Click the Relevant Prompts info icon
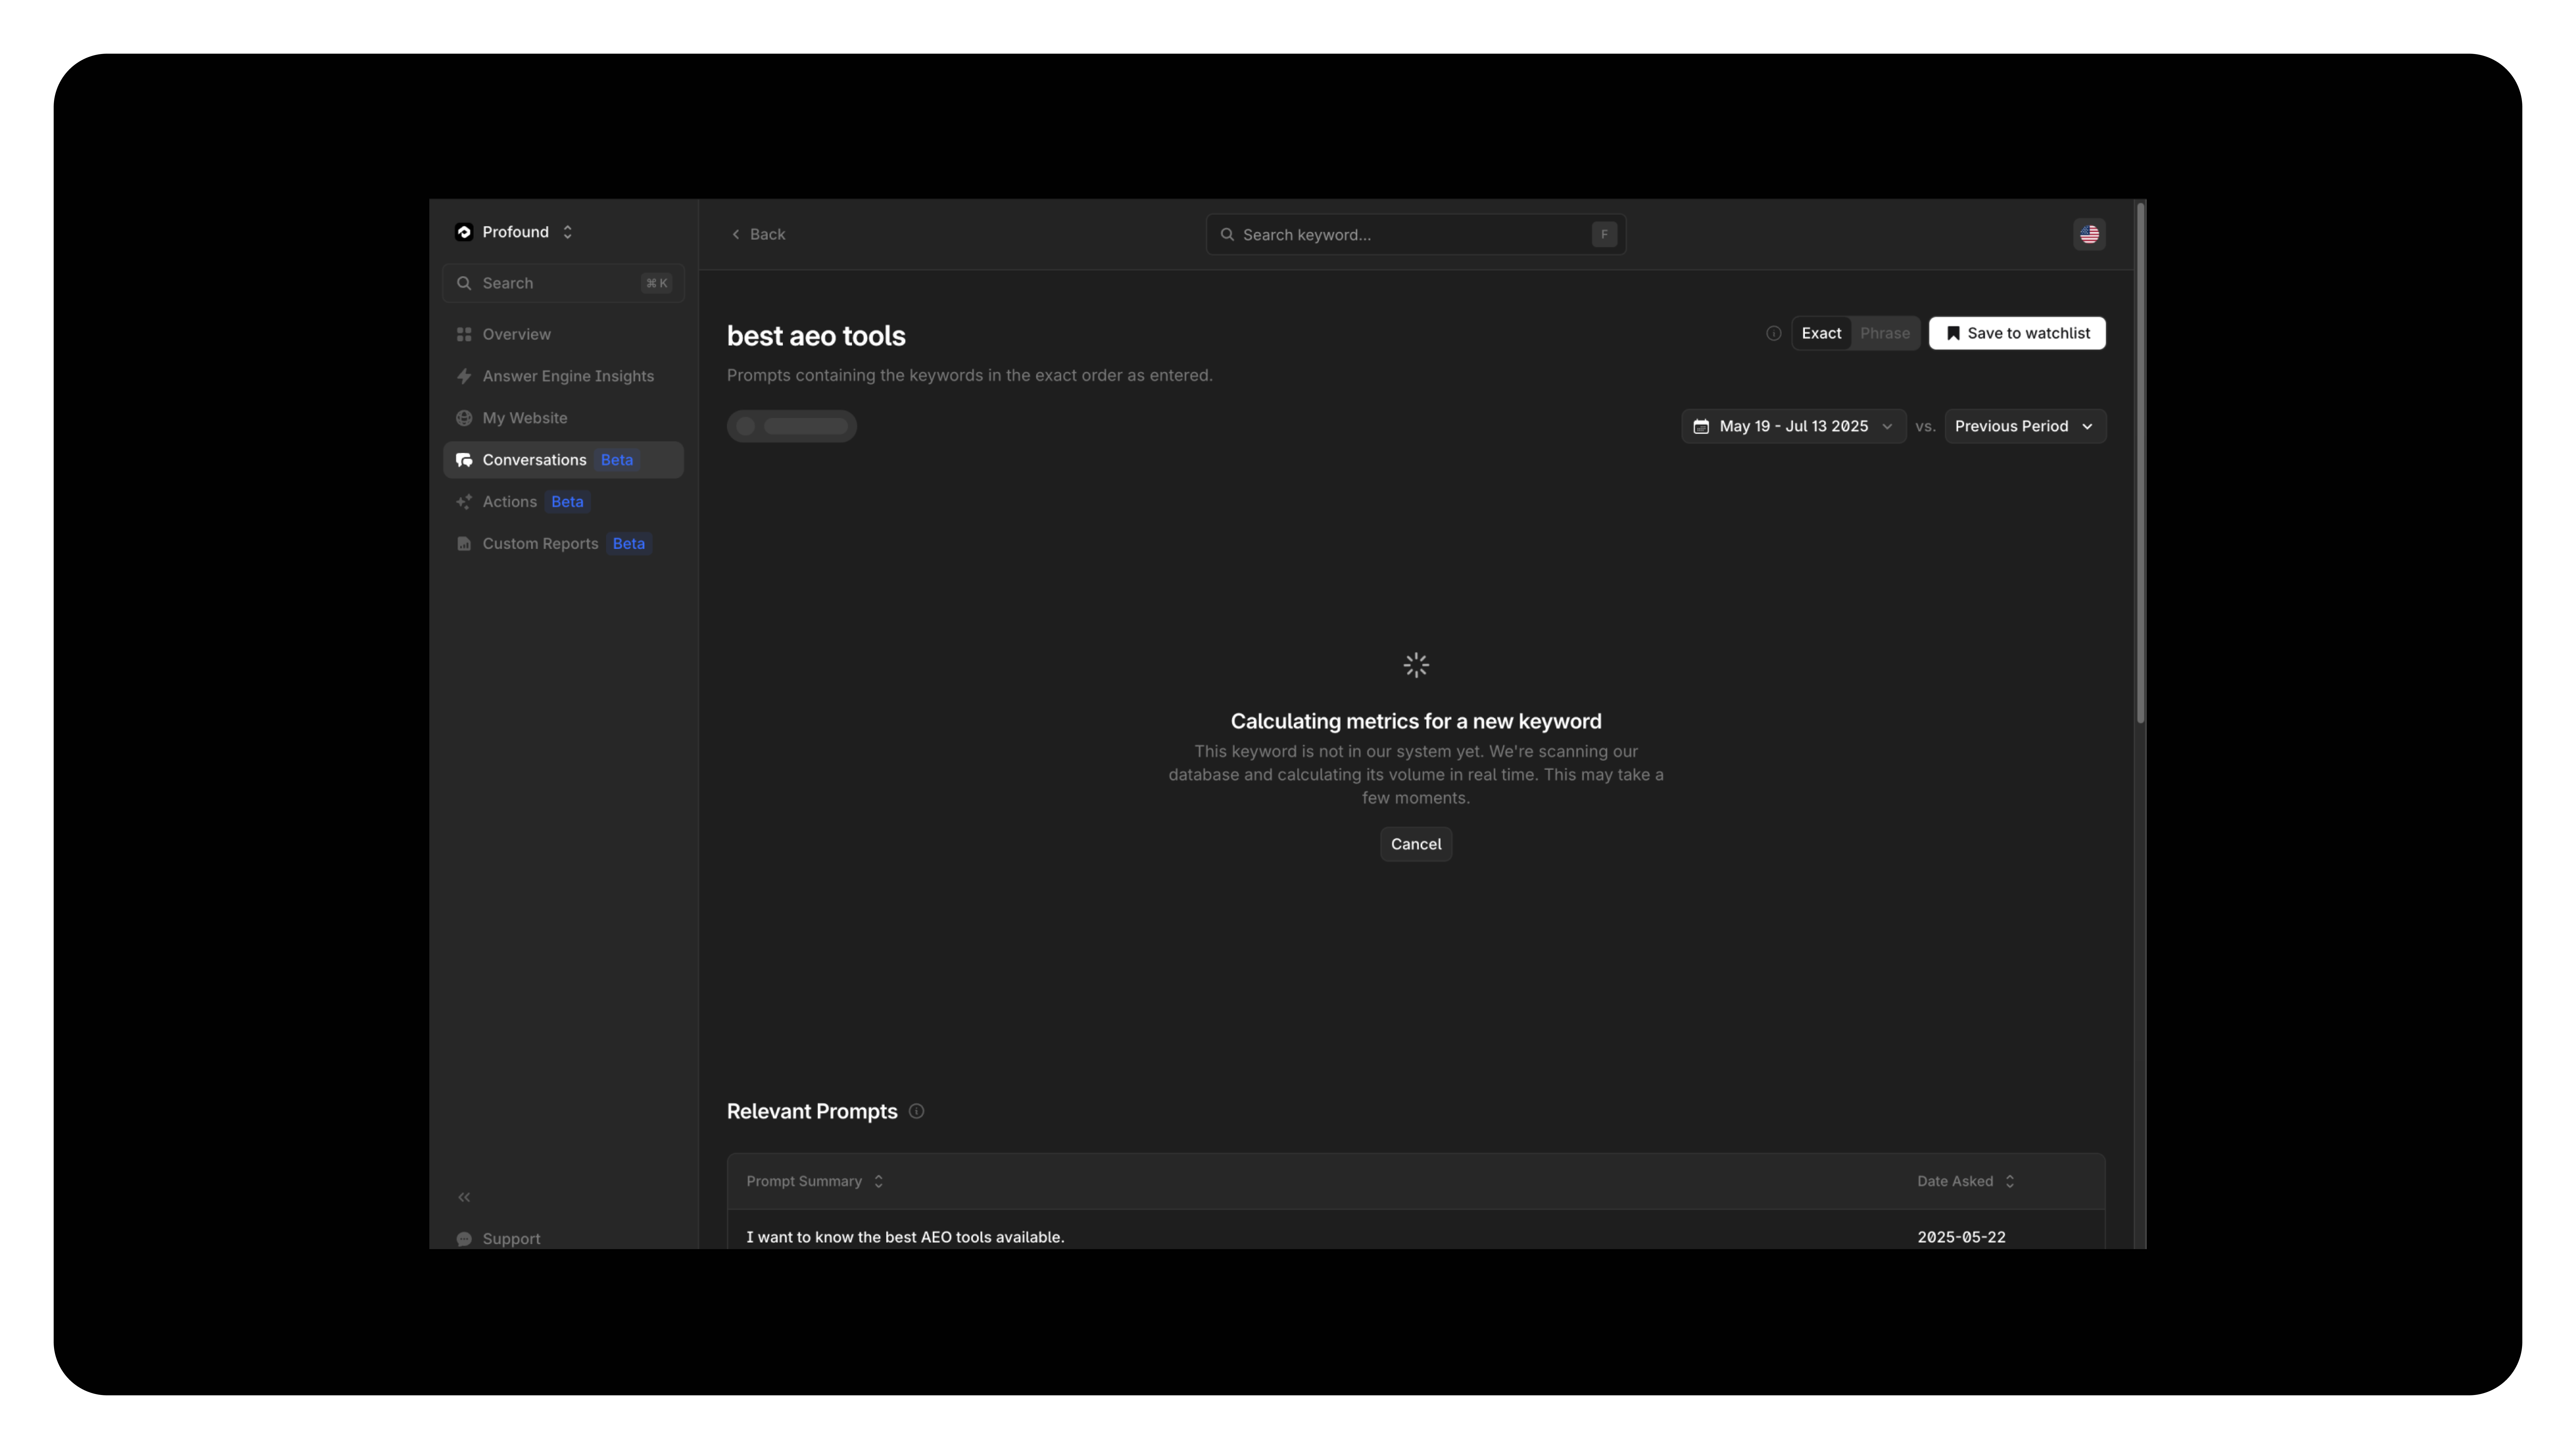This screenshot has height=1449, width=2576. [916, 1111]
